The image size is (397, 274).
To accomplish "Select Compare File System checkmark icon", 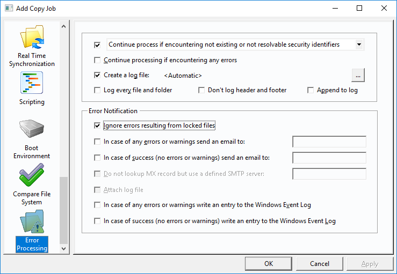I will pos(32,175).
